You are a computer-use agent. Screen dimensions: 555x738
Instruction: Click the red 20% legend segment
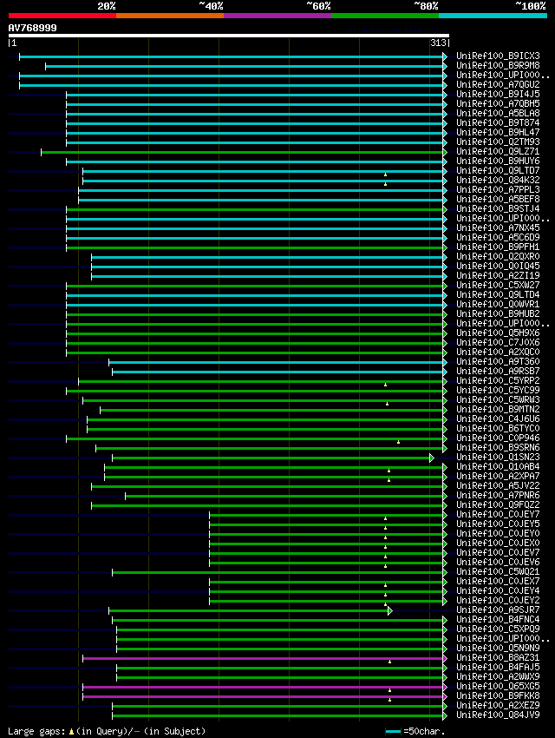pos(62,16)
